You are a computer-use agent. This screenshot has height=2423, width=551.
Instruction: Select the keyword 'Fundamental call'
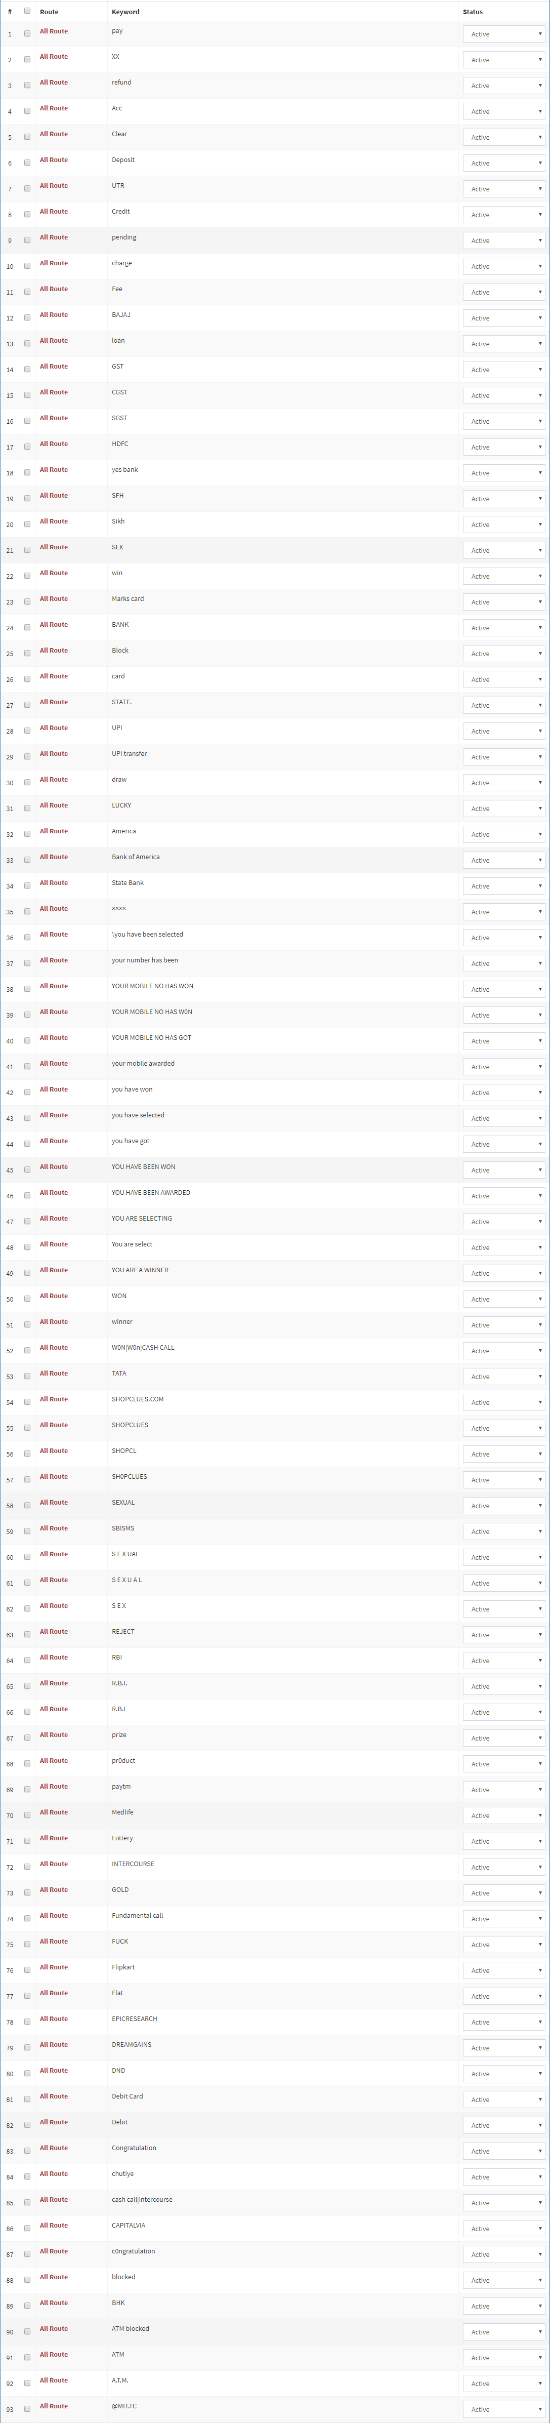137,1915
